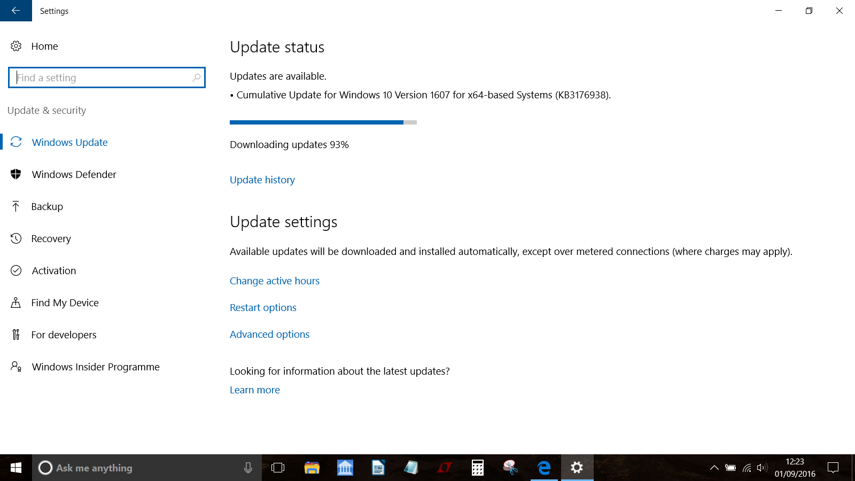Screen dimensions: 855x481
Task: Click the back arrow in Settings
Action: click(15, 11)
